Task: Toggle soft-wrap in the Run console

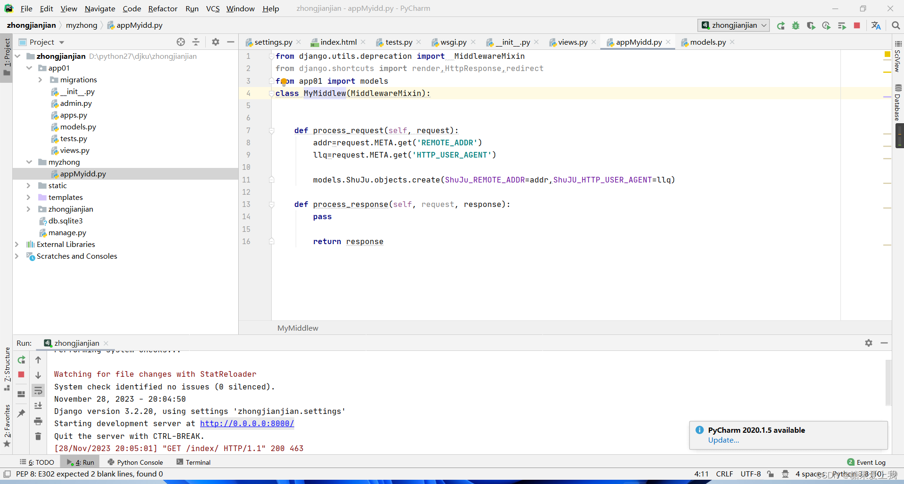Action: pyautogui.click(x=38, y=390)
